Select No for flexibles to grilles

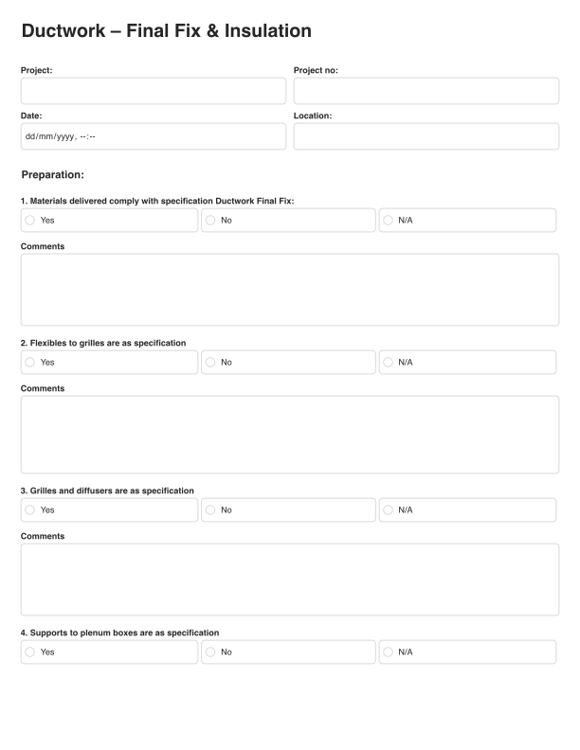(210, 362)
